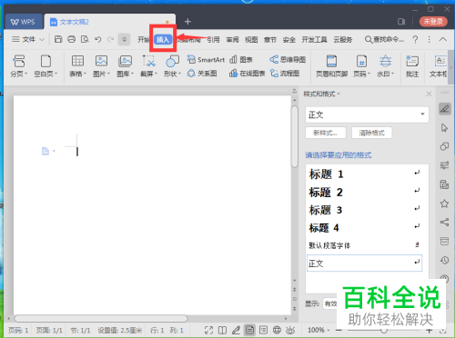This screenshot has width=455, height=338.
Task: Switch to the 云服务 ribbon tab
Action: pyautogui.click(x=343, y=39)
